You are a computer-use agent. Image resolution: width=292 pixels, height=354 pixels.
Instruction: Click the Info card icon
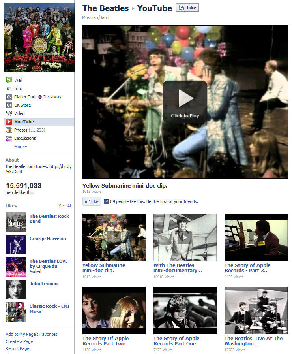pos(9,88)
